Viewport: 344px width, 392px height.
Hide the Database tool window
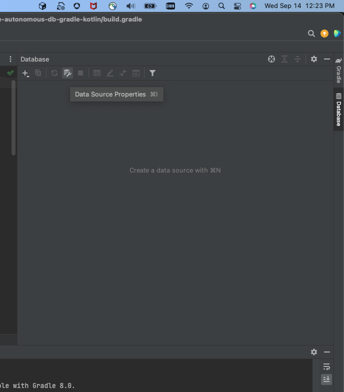327,59
